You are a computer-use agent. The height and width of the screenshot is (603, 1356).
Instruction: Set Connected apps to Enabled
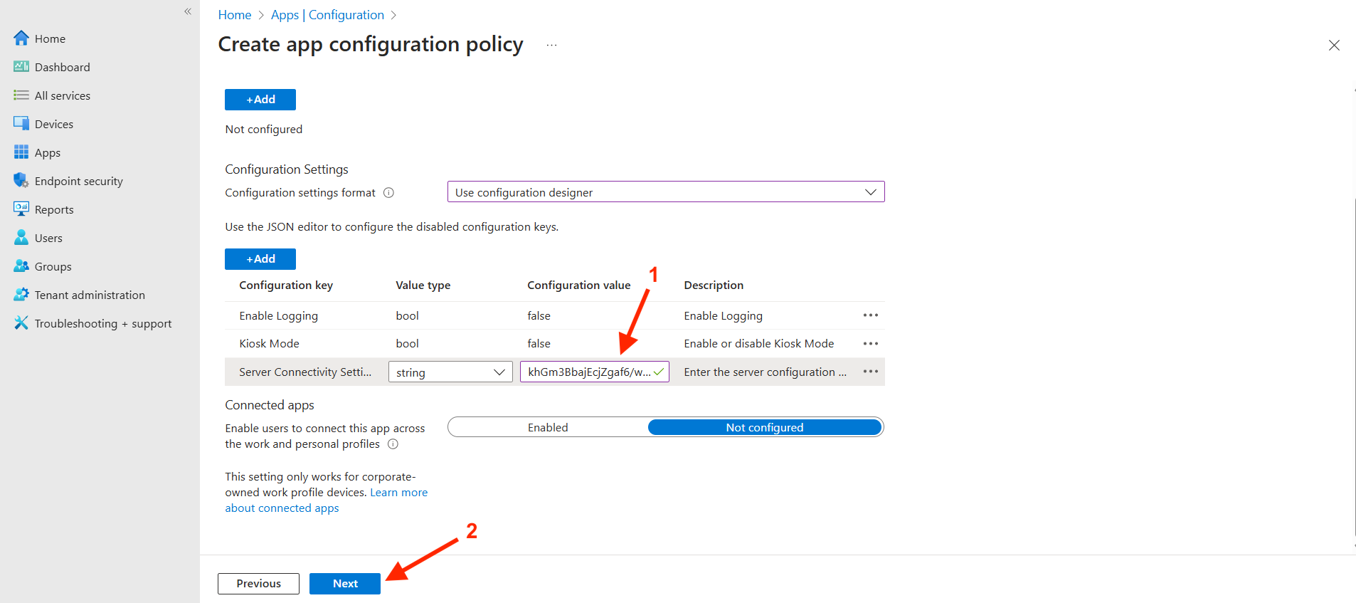547,427
